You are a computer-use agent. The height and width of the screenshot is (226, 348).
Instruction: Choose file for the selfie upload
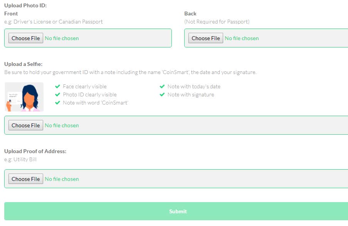coord(26,125)
